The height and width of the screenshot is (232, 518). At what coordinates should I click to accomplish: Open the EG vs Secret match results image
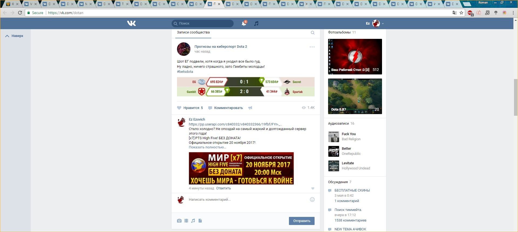point(246,87)
